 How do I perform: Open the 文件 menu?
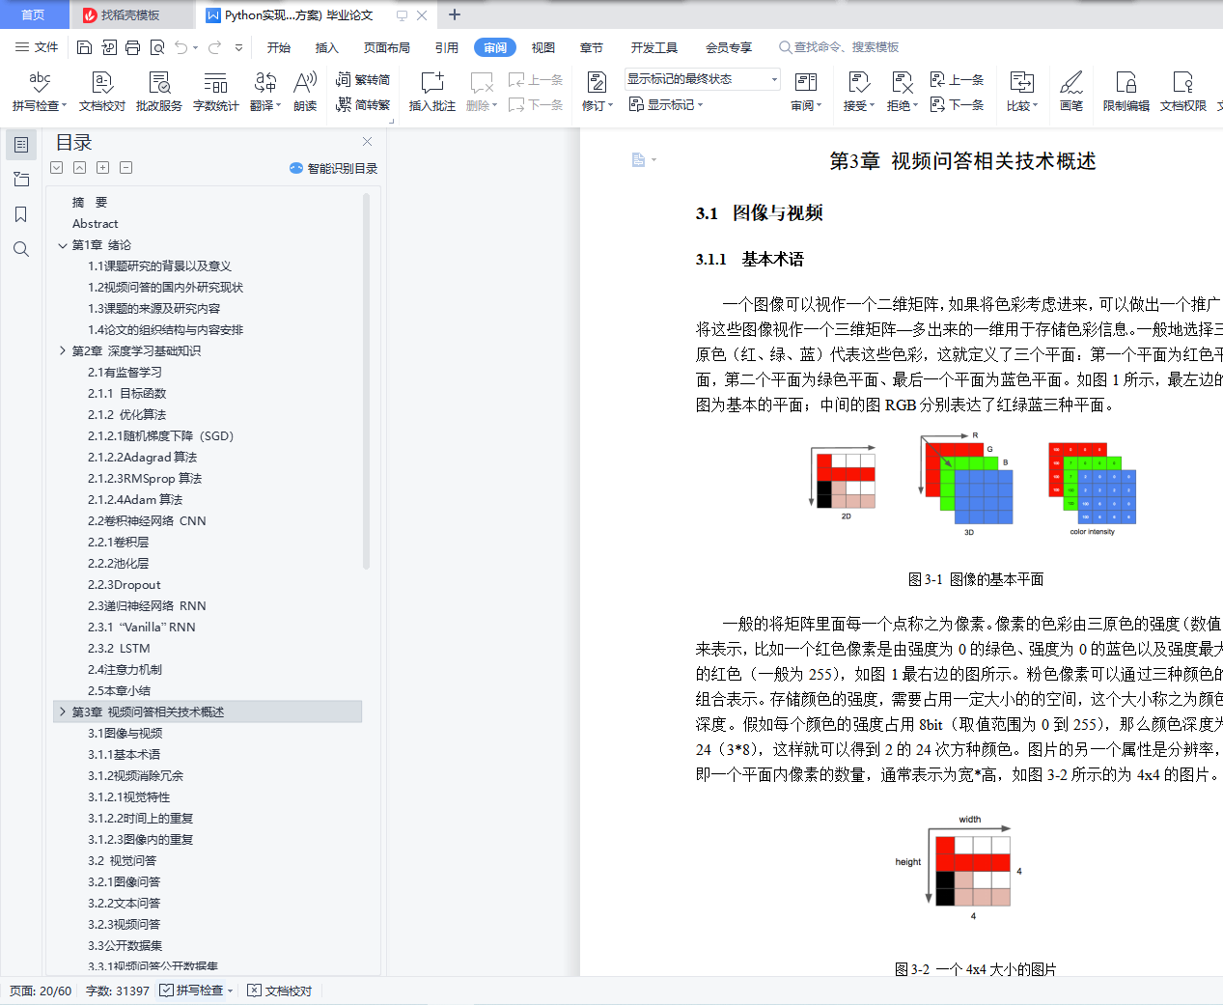[37, 47]
